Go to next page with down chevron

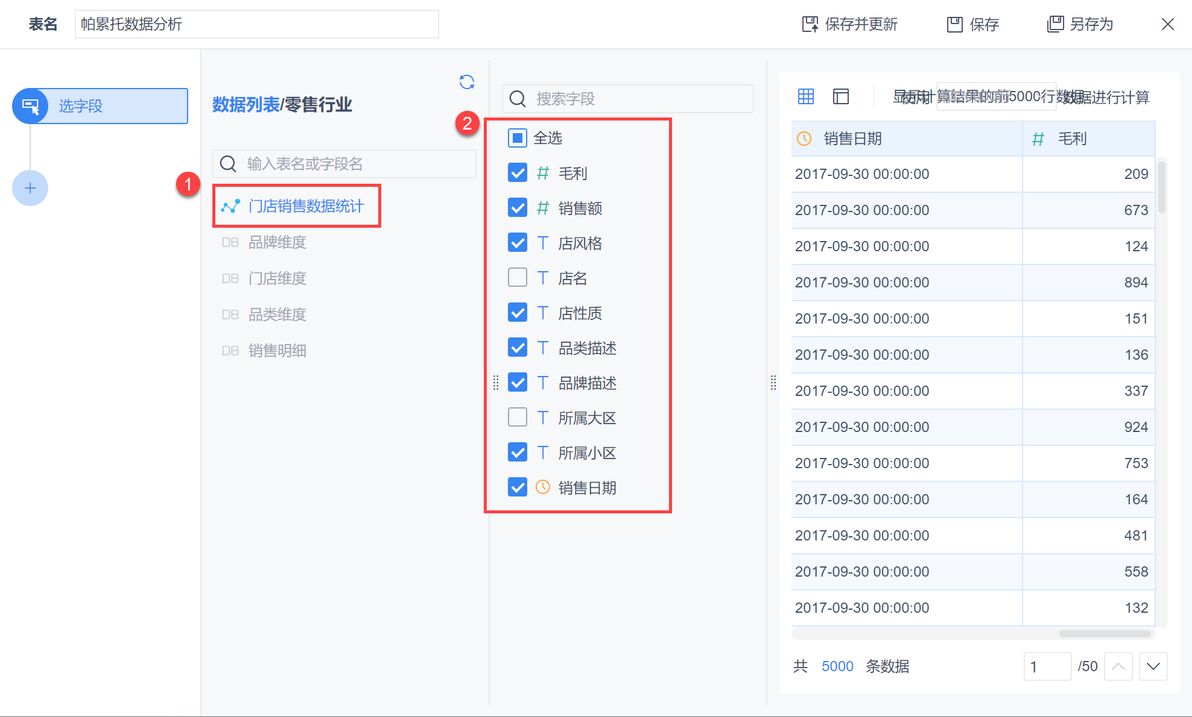coord(1153,666)
